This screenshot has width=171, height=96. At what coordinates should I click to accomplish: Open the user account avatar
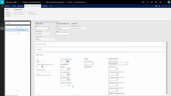(x=169, y=2)
